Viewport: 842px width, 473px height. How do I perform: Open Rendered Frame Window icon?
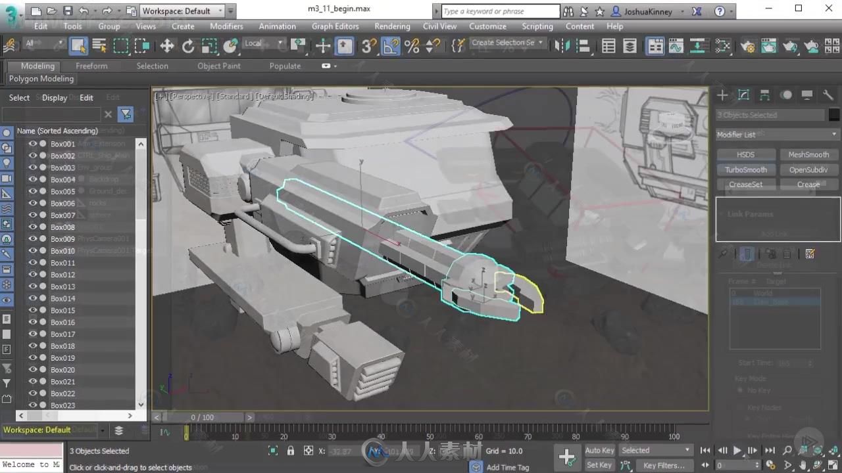click(769, 45)
